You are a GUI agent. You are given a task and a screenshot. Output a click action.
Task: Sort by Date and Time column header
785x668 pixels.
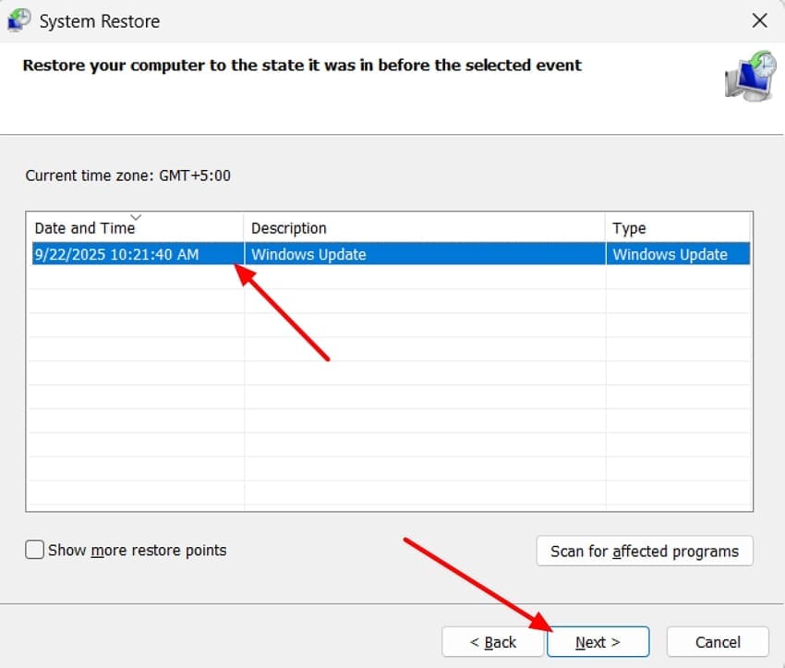coord(135,228)
